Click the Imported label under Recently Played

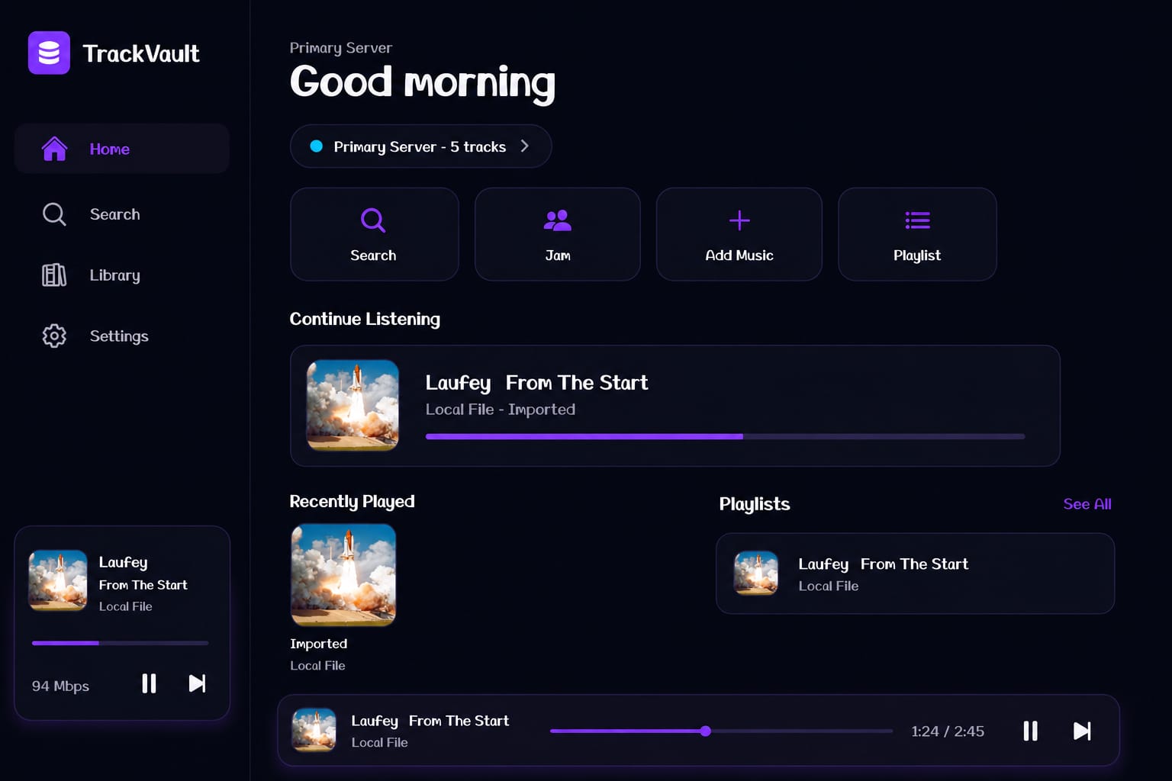318,644
